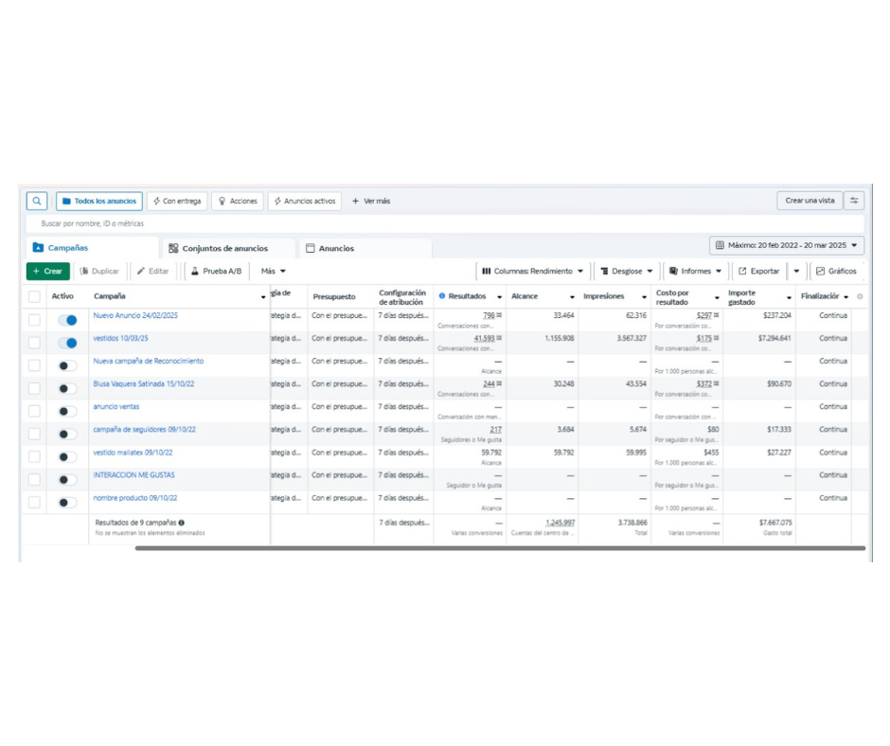Switch to the Anuncios tab

(x=329, y=248)
